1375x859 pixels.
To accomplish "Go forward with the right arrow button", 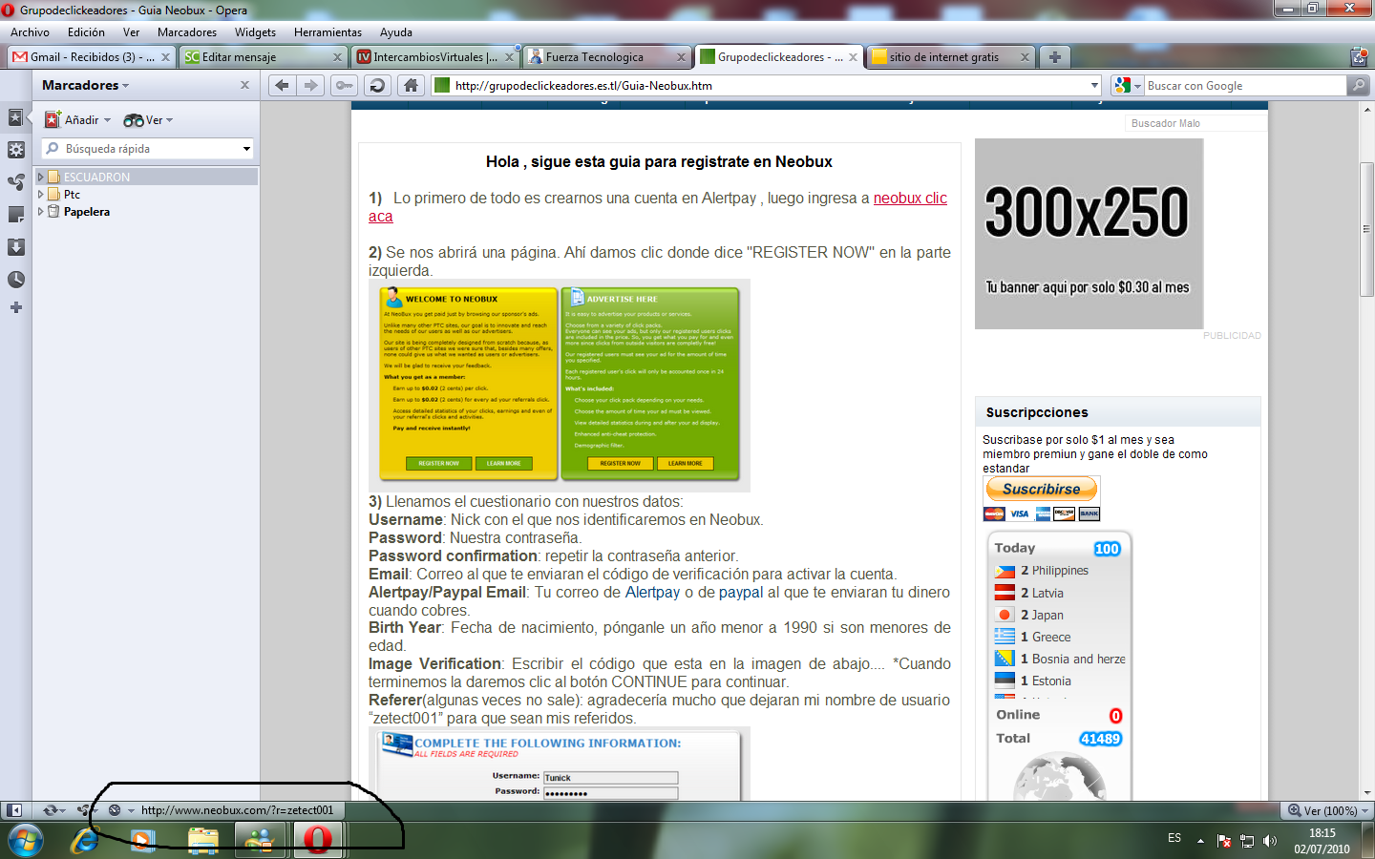I will tap(310, 85).
